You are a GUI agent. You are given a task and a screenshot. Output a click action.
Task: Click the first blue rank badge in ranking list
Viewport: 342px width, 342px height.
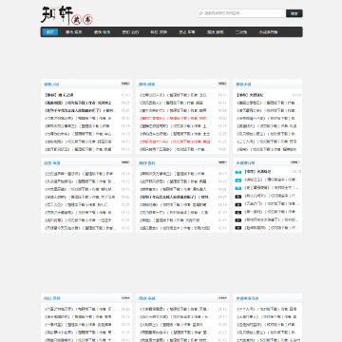(238, 172)
